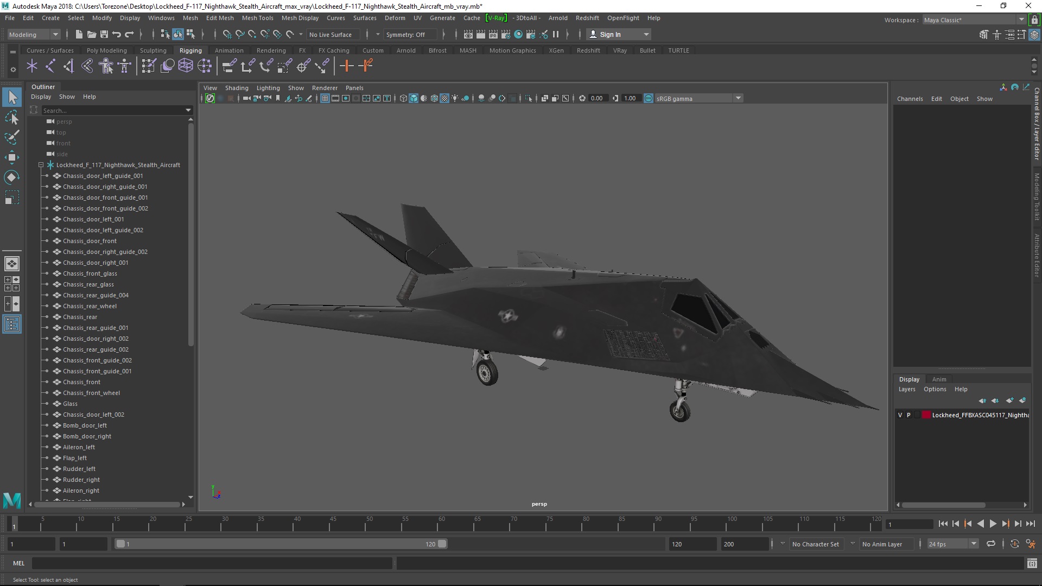1042x586 pixels.
Task: Open Outliner search filter dropdown arrow
Action: (x=188, y=110)
